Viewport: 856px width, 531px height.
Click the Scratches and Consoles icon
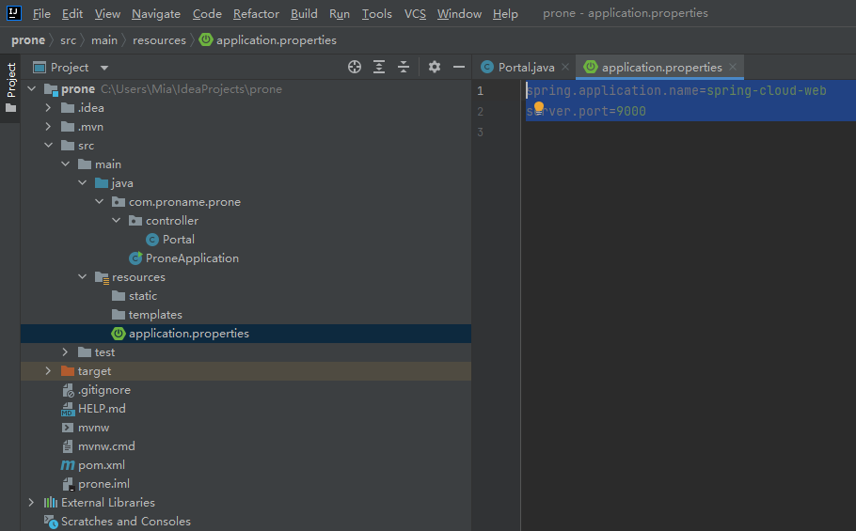(51, 522)
